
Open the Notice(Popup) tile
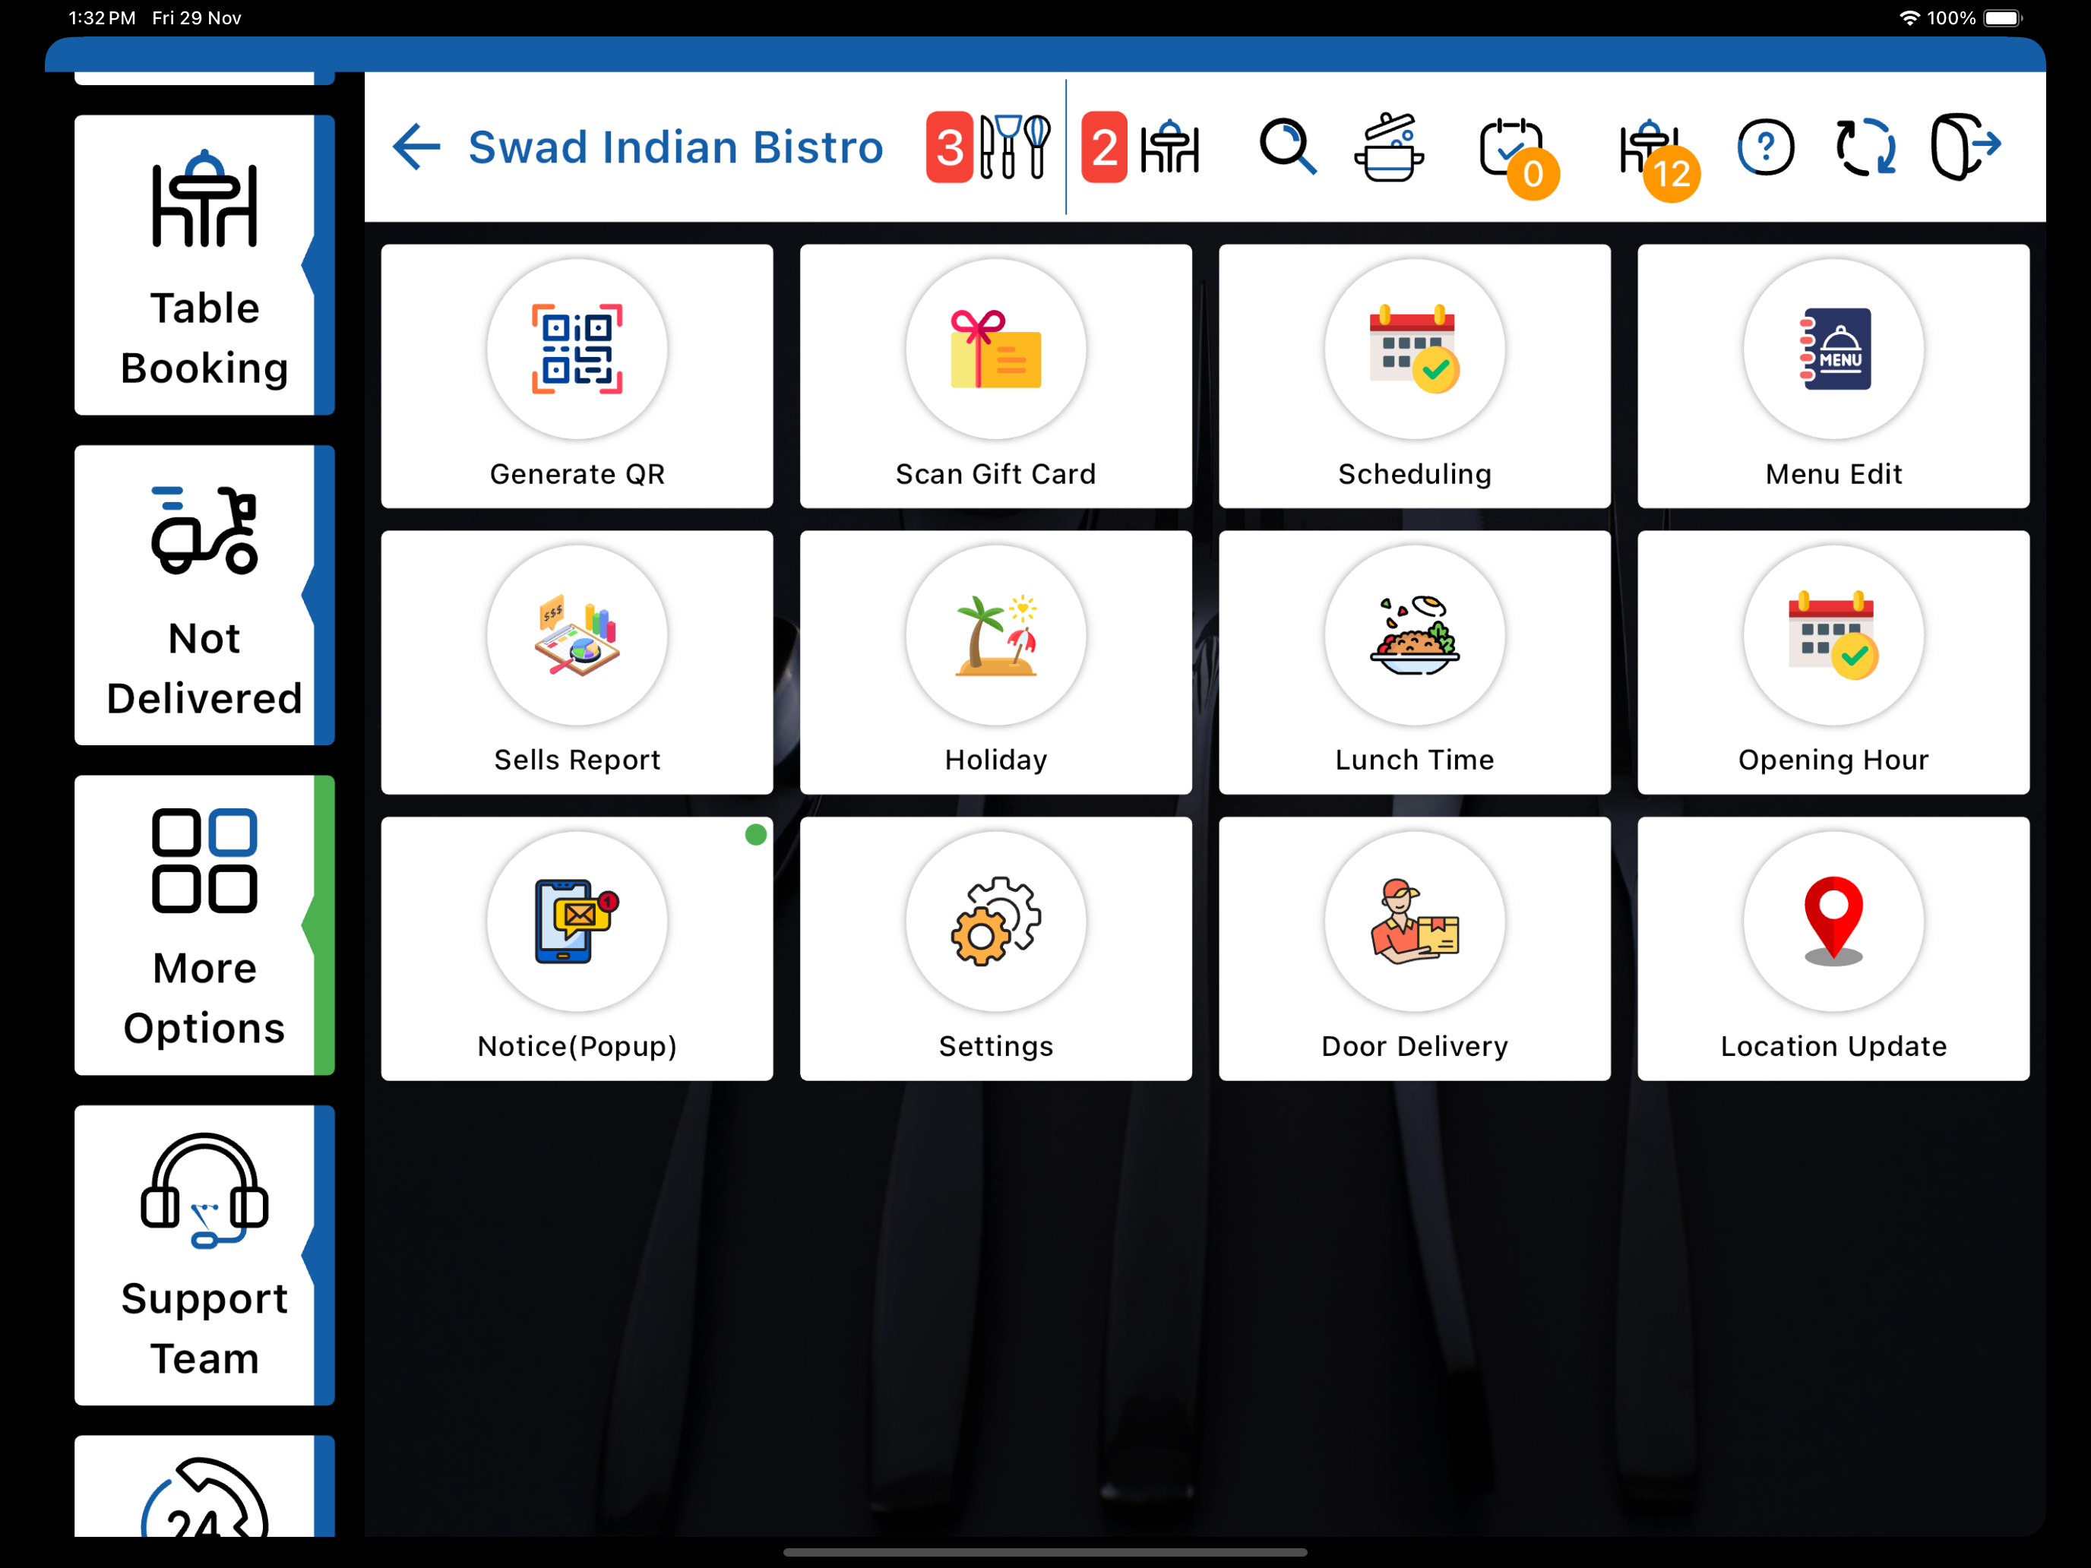[577, 948]
